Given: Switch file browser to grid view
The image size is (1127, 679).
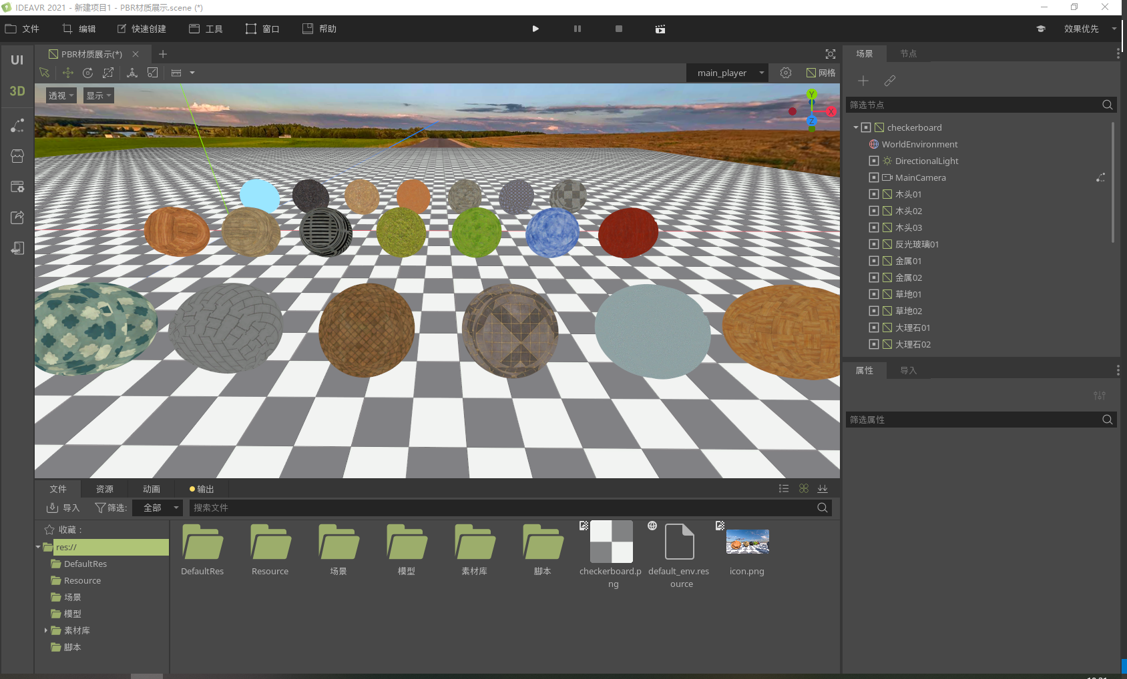Looking at the screenshot, I should [x=804, y=489].
